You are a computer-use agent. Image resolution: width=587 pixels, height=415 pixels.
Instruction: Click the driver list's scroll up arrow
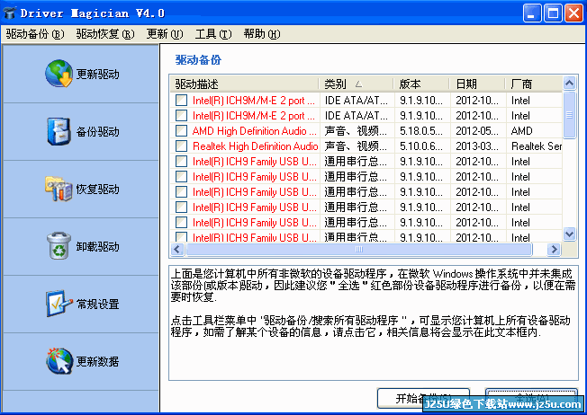click(569, 83)
